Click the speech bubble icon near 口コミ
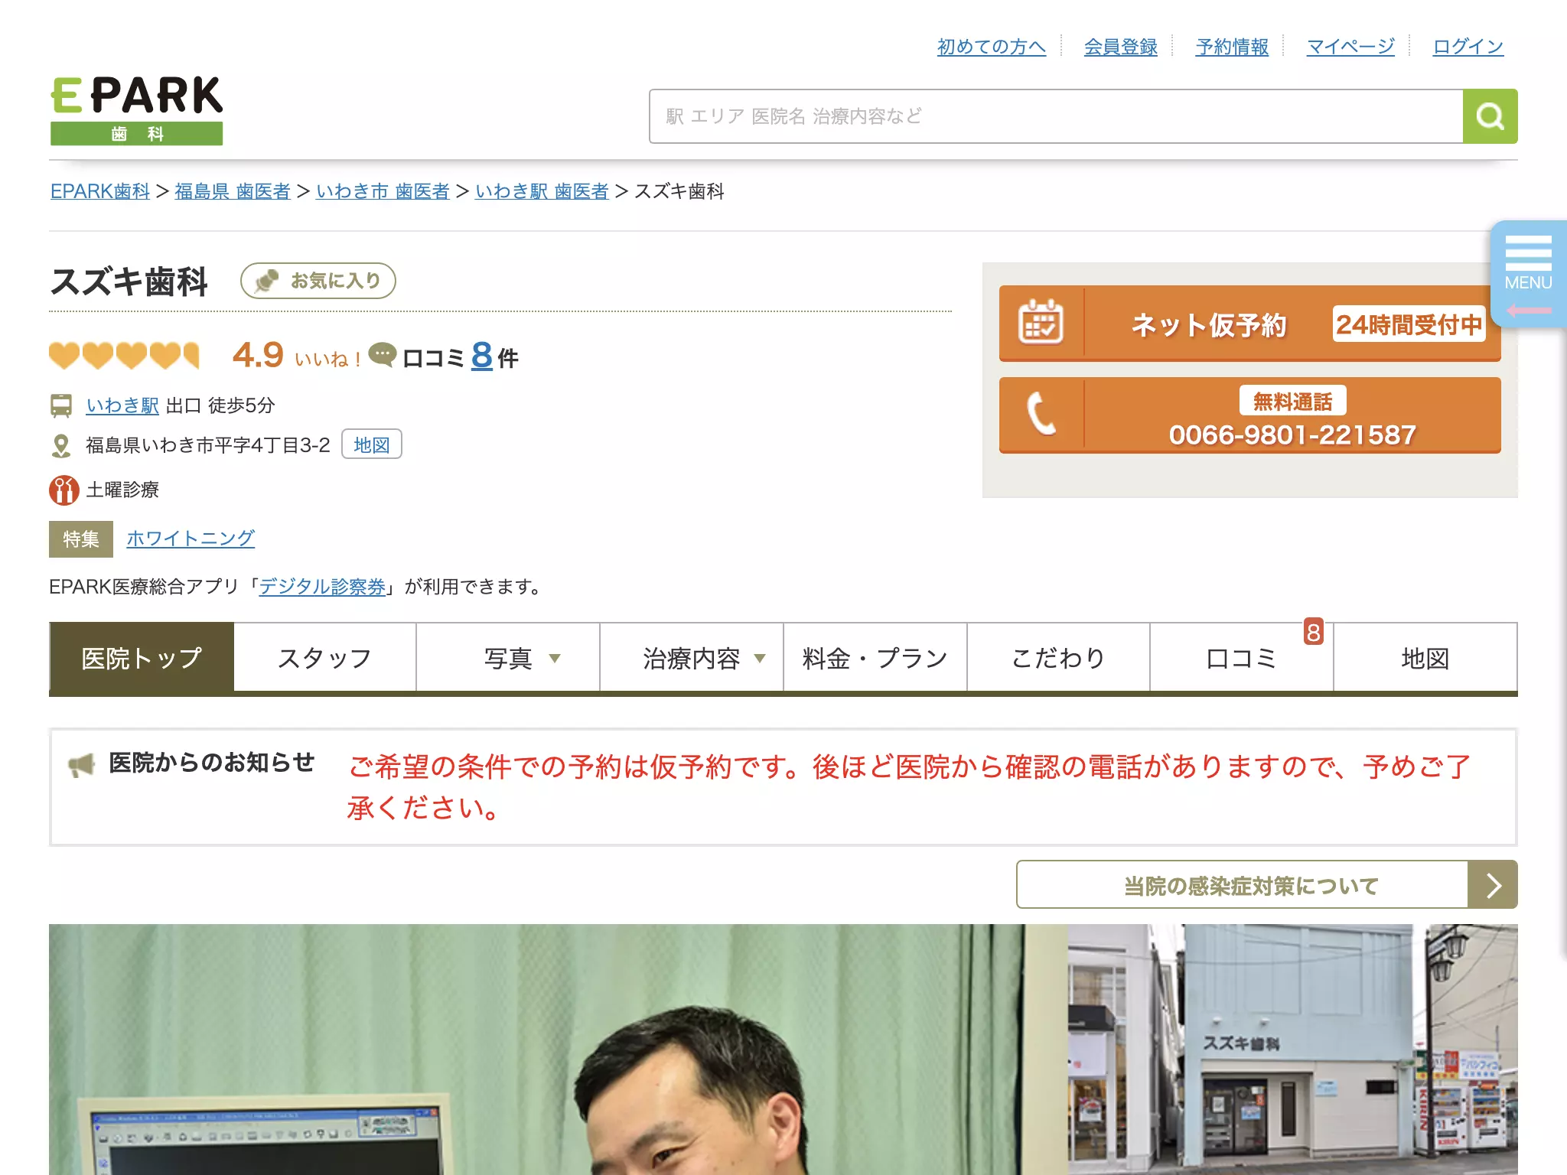 coord(382,354)
